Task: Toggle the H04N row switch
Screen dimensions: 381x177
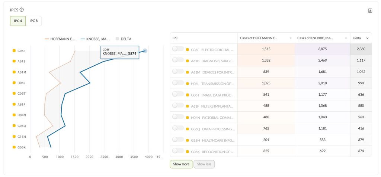Action: (x=178, y=117)
